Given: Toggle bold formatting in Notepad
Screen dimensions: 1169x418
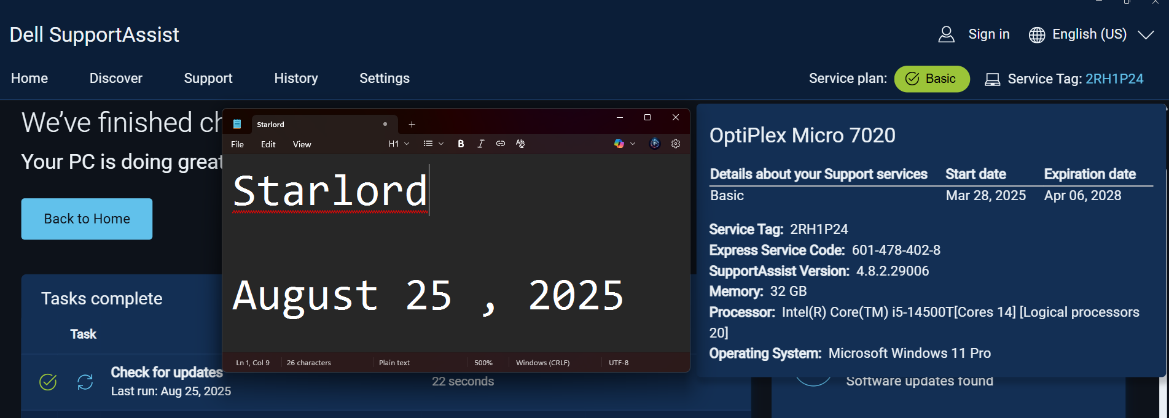Looking at the screenshot, I should (x=461, y=144).
